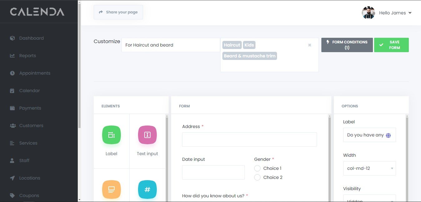Click the green Label element icon

click(x=111, y=135)
